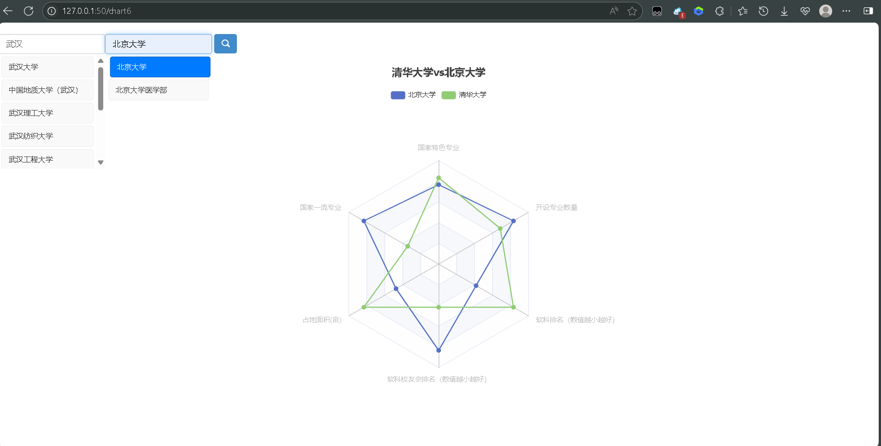Select 北京大学医学部 suggestion
Screen dimensions: 881x446
click(159, 90)
